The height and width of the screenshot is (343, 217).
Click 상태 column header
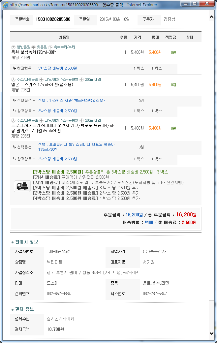click(x=190, y=37)
